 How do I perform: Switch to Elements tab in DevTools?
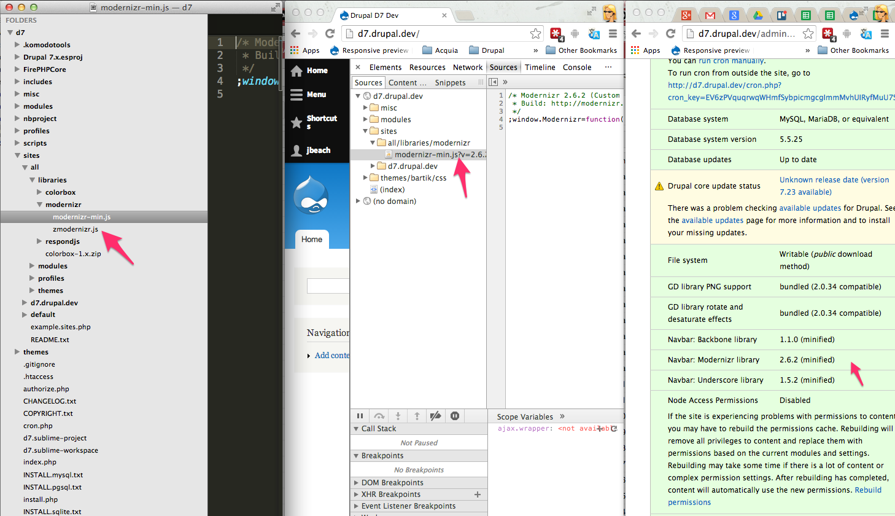(386, 68)
